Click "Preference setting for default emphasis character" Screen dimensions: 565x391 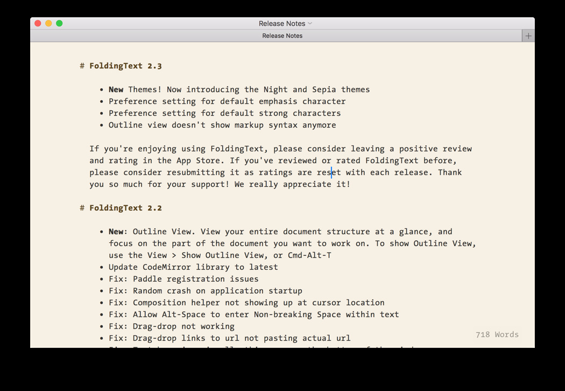click(x=227, y=101)
